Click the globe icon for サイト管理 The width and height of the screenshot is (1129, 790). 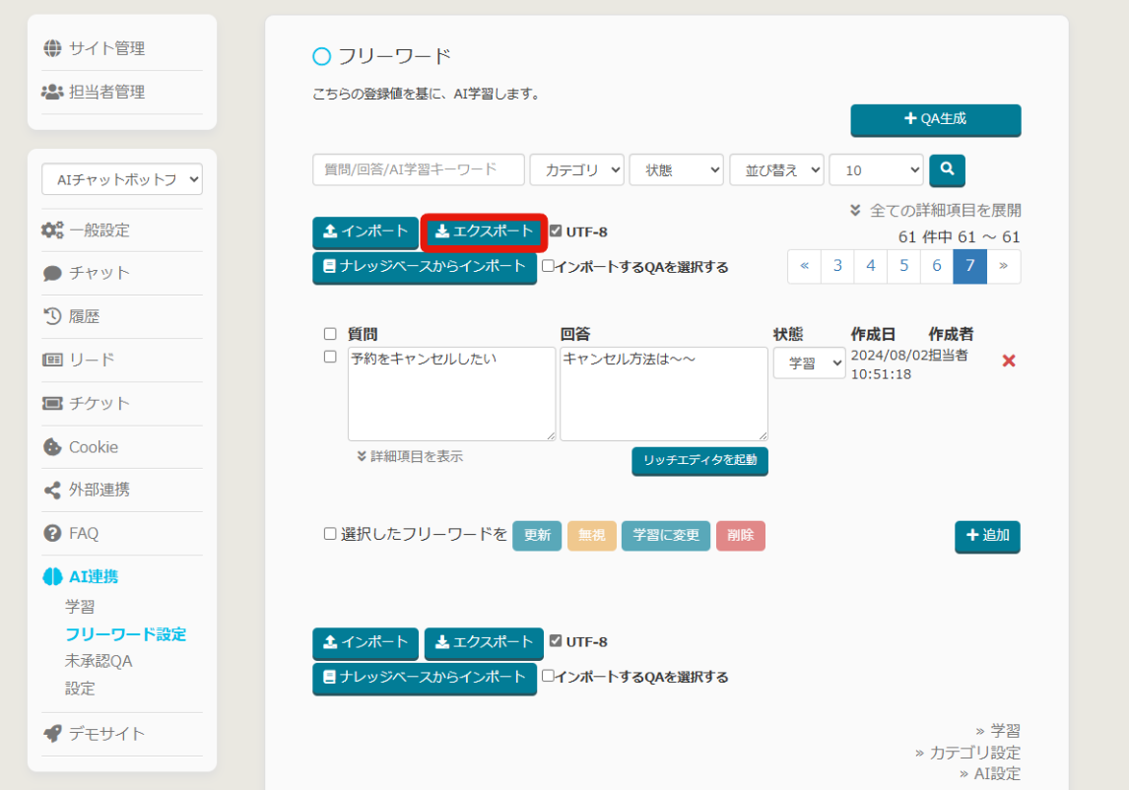tap(52, 48)
